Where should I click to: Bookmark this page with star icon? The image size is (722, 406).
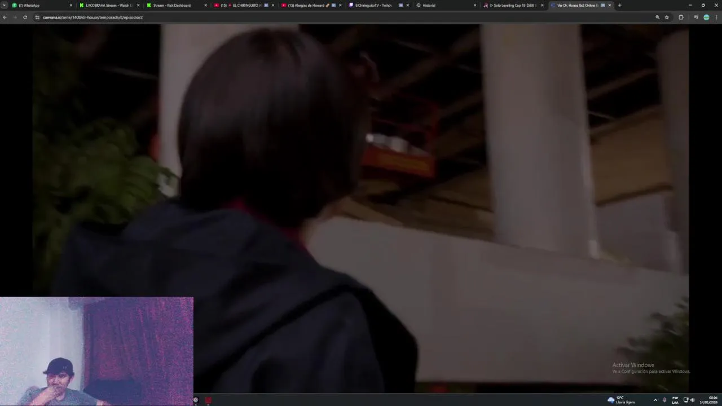point(667,17)
